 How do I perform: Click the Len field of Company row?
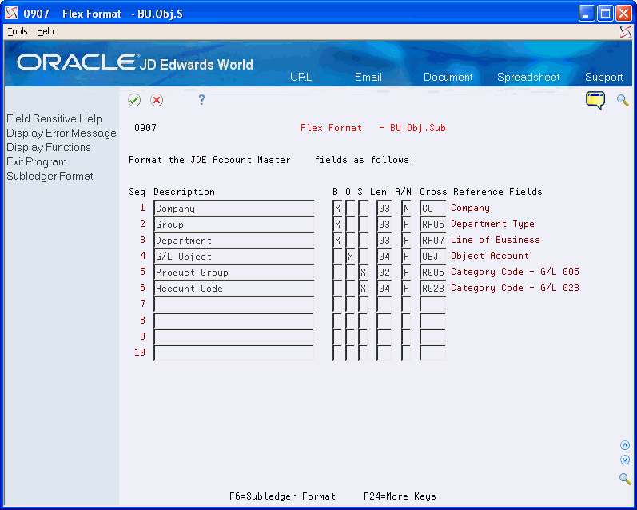(x=384, y=209)
